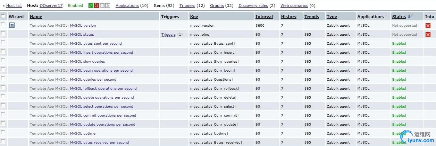Open MySQL queries per second item

pyautogui.click(x=93, y=80)
